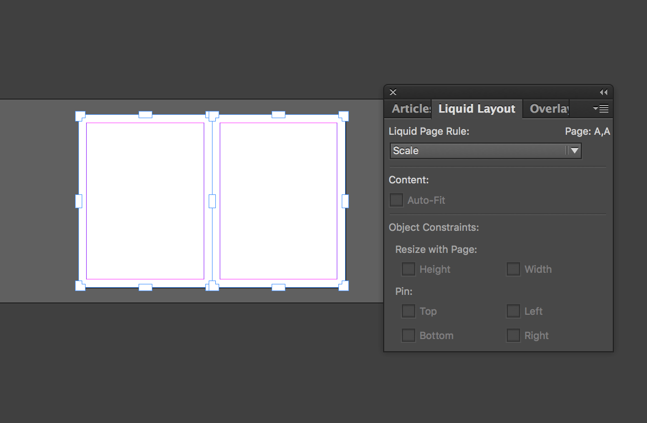Click the center spine middle handle
Viewport: 647px width, 423px height.
(212, 201)
